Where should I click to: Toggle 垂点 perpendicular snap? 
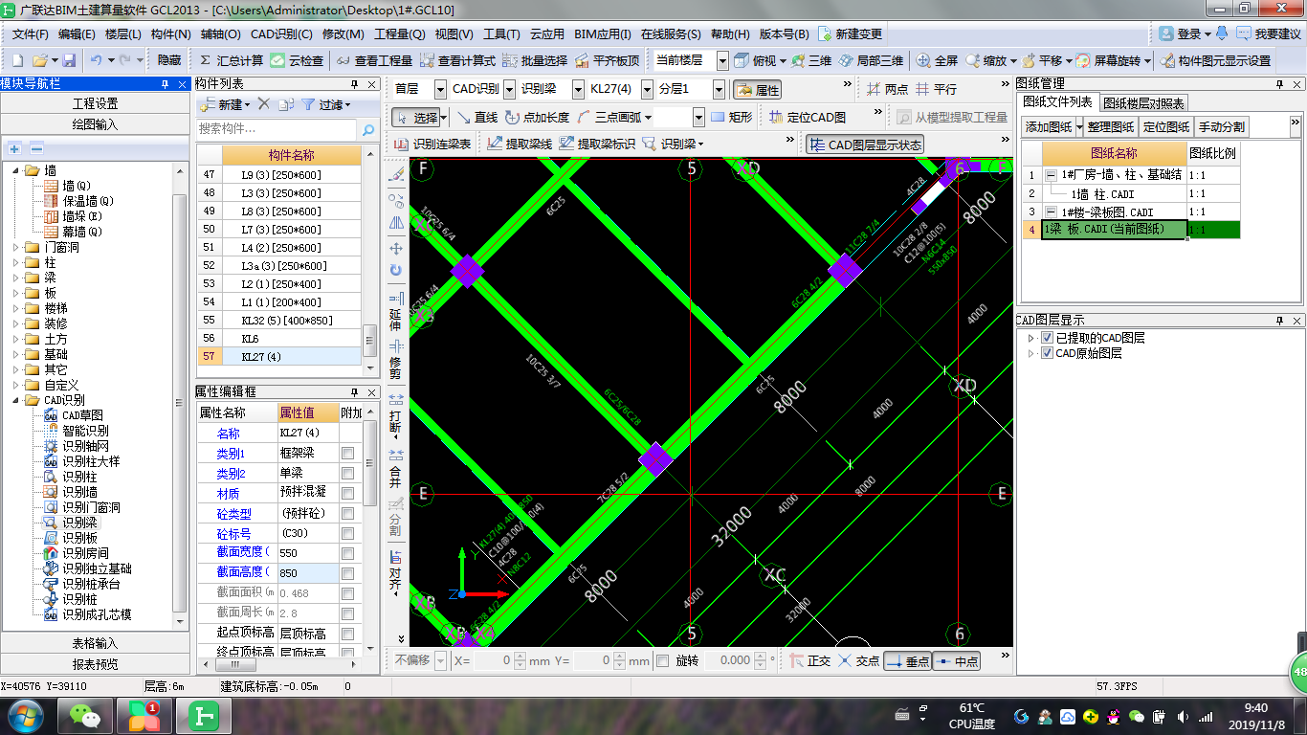point(907,660)
